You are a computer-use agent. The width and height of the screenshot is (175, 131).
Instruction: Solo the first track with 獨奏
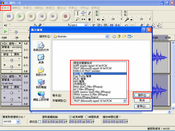17,54
